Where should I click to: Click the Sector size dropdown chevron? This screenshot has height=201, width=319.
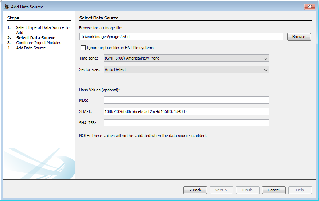tap(265, 69)
